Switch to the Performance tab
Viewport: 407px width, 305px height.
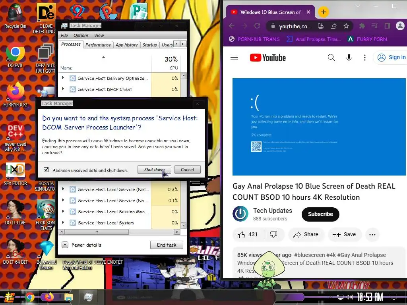[98, 45]
